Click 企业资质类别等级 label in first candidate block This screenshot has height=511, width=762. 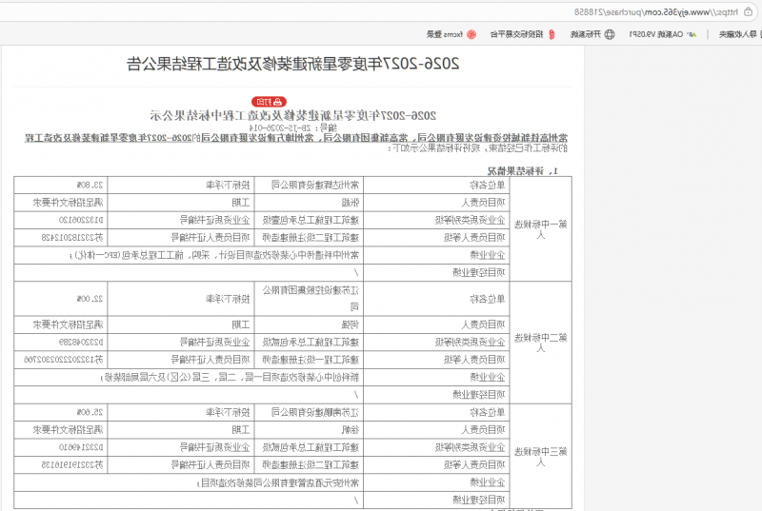pos(470,220)
